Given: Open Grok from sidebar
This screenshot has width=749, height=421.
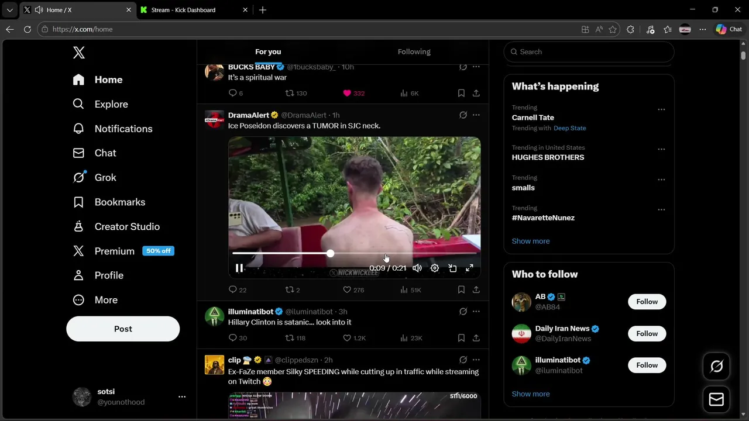Looking at the screenshot, I should click(94, 177).
